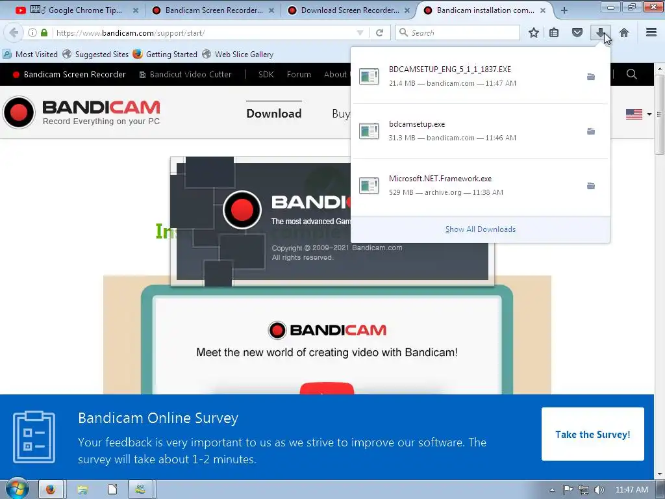Click the Microsoft.NET.Framework.exe file name
Viewport: 665px width, 499px height.
[x=440, y=179]
